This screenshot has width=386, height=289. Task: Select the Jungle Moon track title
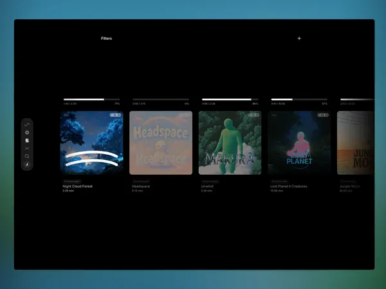(x=350, y=186)
